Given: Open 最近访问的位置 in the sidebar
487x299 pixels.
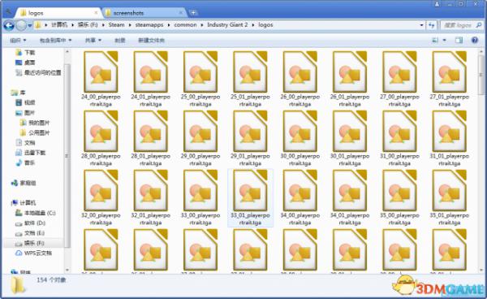Looking at the screenshot, I should (38, 73).
